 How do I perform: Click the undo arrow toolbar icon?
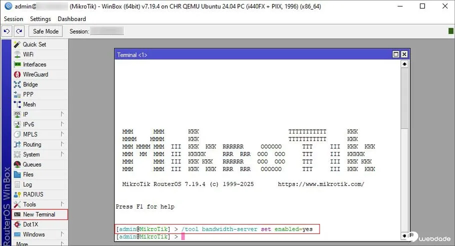pyautogui.click(x=7, y=31)
